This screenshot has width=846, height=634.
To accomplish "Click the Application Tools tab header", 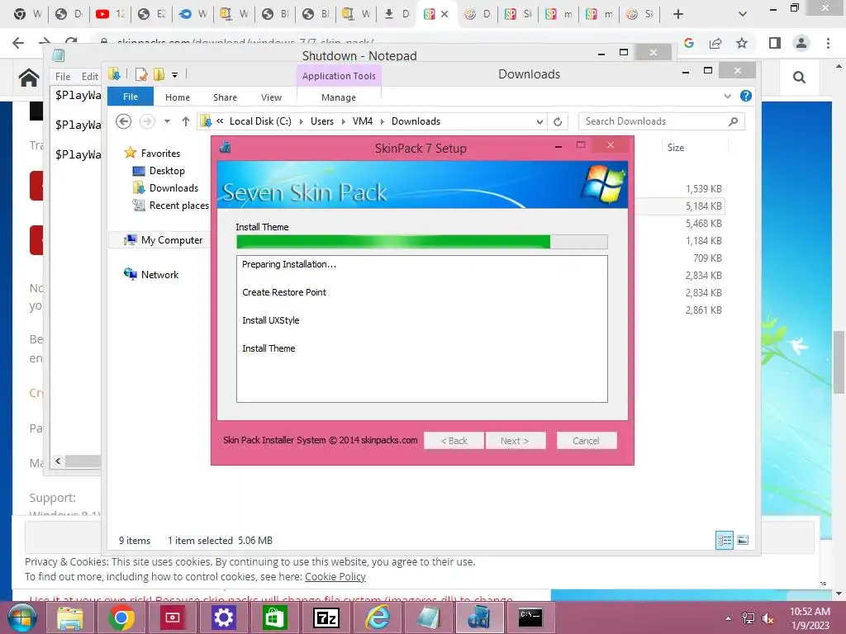I will 339,76.
